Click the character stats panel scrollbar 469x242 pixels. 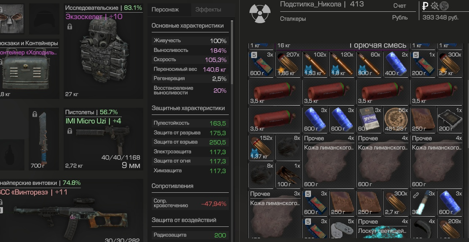point(232,52)
